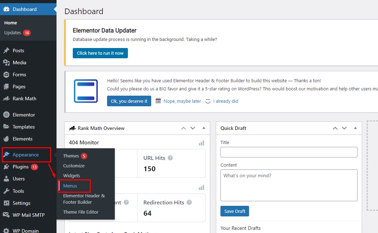The height and width of the screenshot is (233, 378).
Task: Click the '404 Monitor' section label
Action: coord(84,142)
